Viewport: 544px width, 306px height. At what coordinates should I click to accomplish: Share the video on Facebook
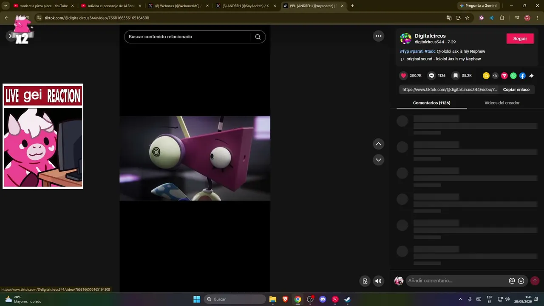[522, 76]
